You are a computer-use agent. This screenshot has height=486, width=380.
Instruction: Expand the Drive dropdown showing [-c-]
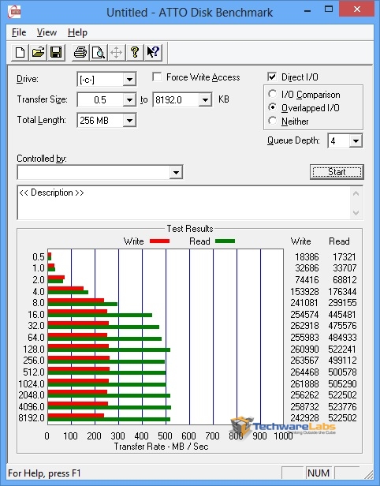coord(106,80)
